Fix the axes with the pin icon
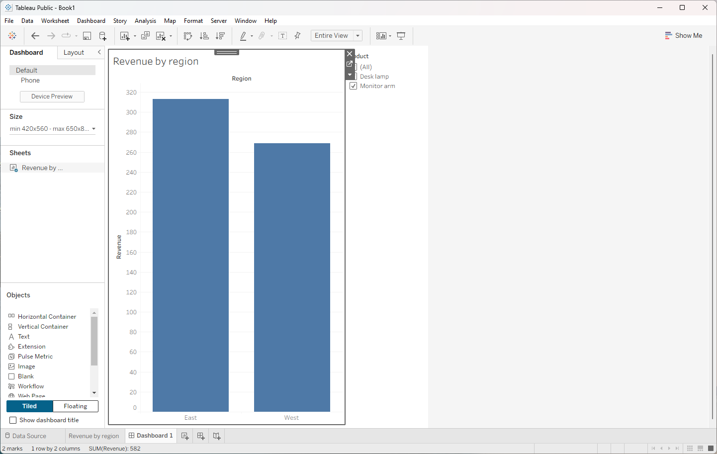 click(x=297, y=36)
